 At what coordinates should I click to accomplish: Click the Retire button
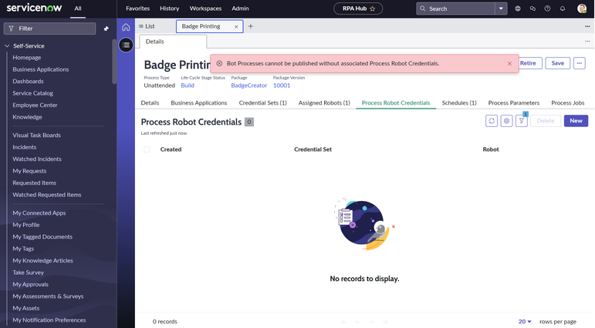pos(529,63)
